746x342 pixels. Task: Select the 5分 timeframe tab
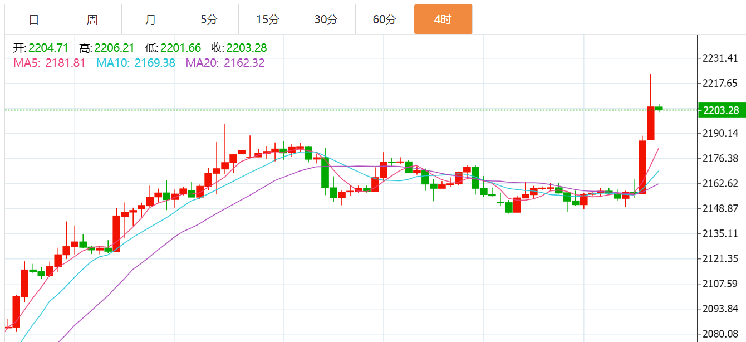coord(209,19)
